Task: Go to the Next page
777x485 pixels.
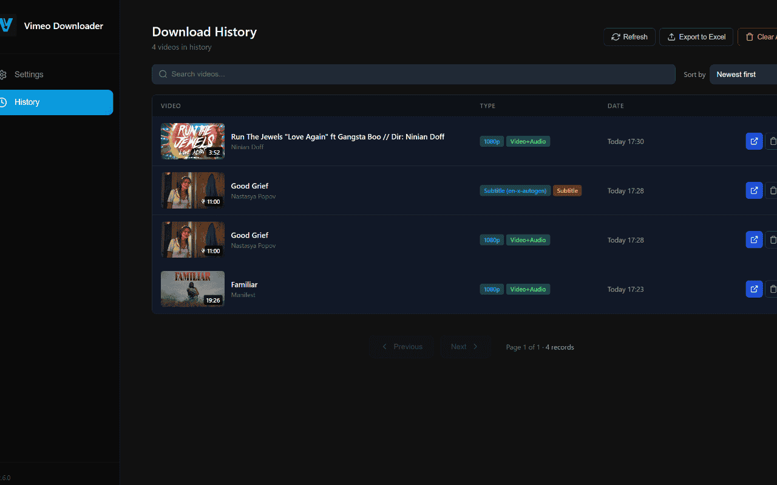Action: 464,347
